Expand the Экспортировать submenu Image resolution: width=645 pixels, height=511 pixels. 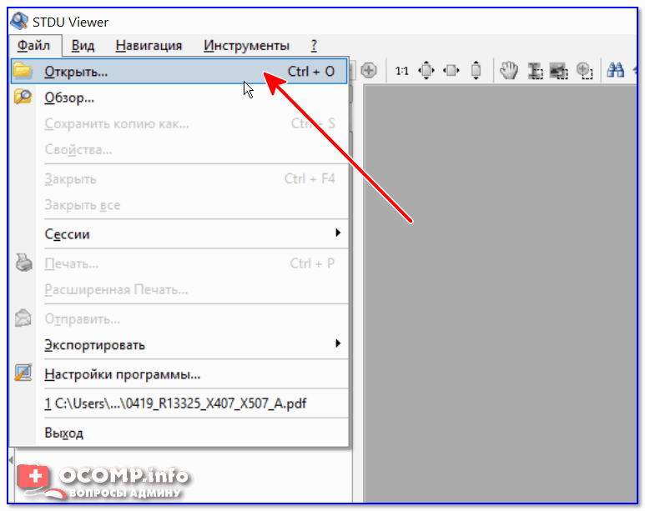point(179,344)
